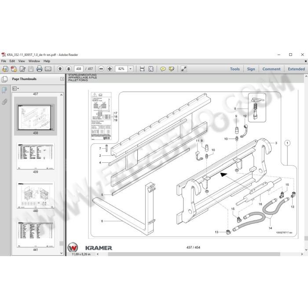Open zoom level dropdown arrow

tap(130, 69)
